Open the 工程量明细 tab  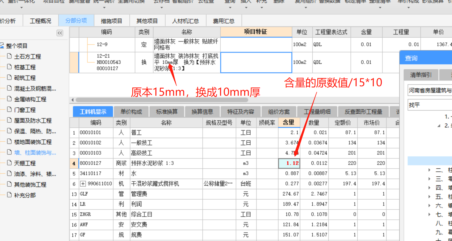pyautogui.click(x=317, y=112)
